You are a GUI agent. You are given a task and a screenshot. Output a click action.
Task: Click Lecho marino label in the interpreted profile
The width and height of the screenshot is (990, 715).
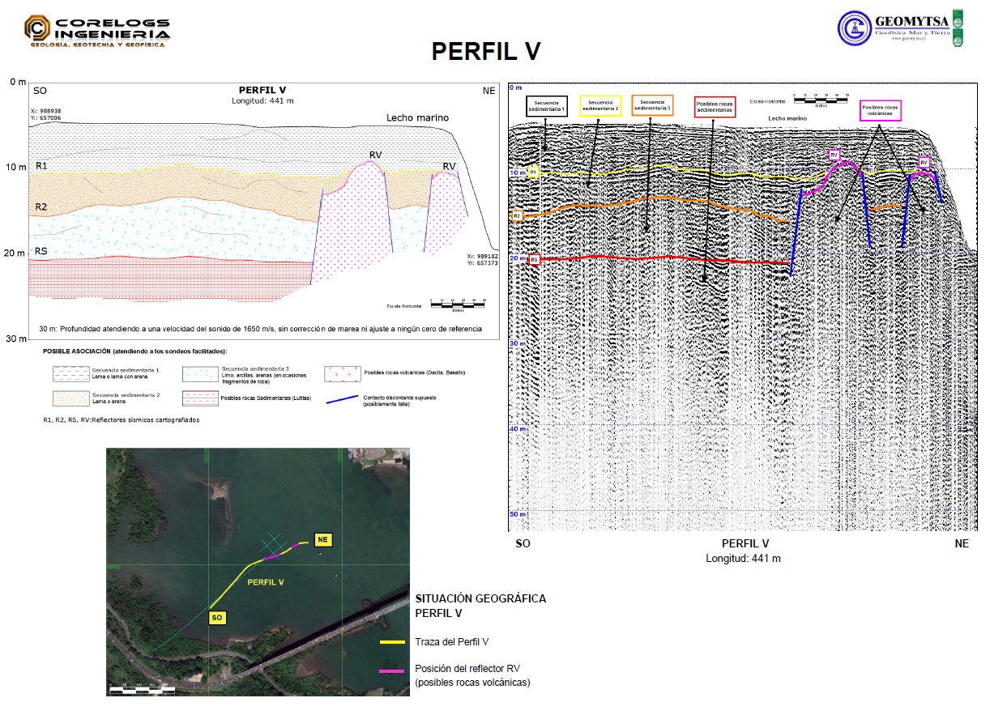tap(416, 118)
